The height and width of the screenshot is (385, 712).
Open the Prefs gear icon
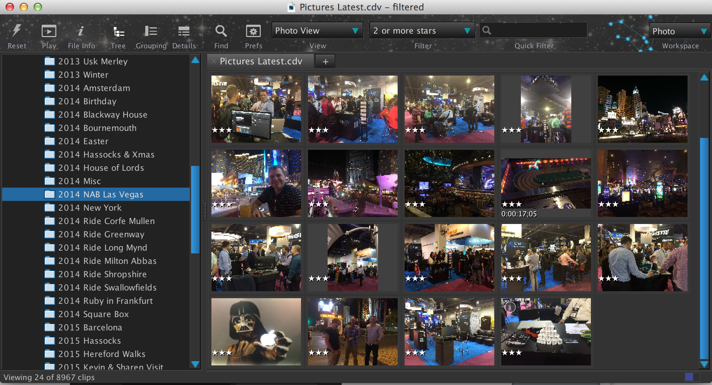(253, 31)
